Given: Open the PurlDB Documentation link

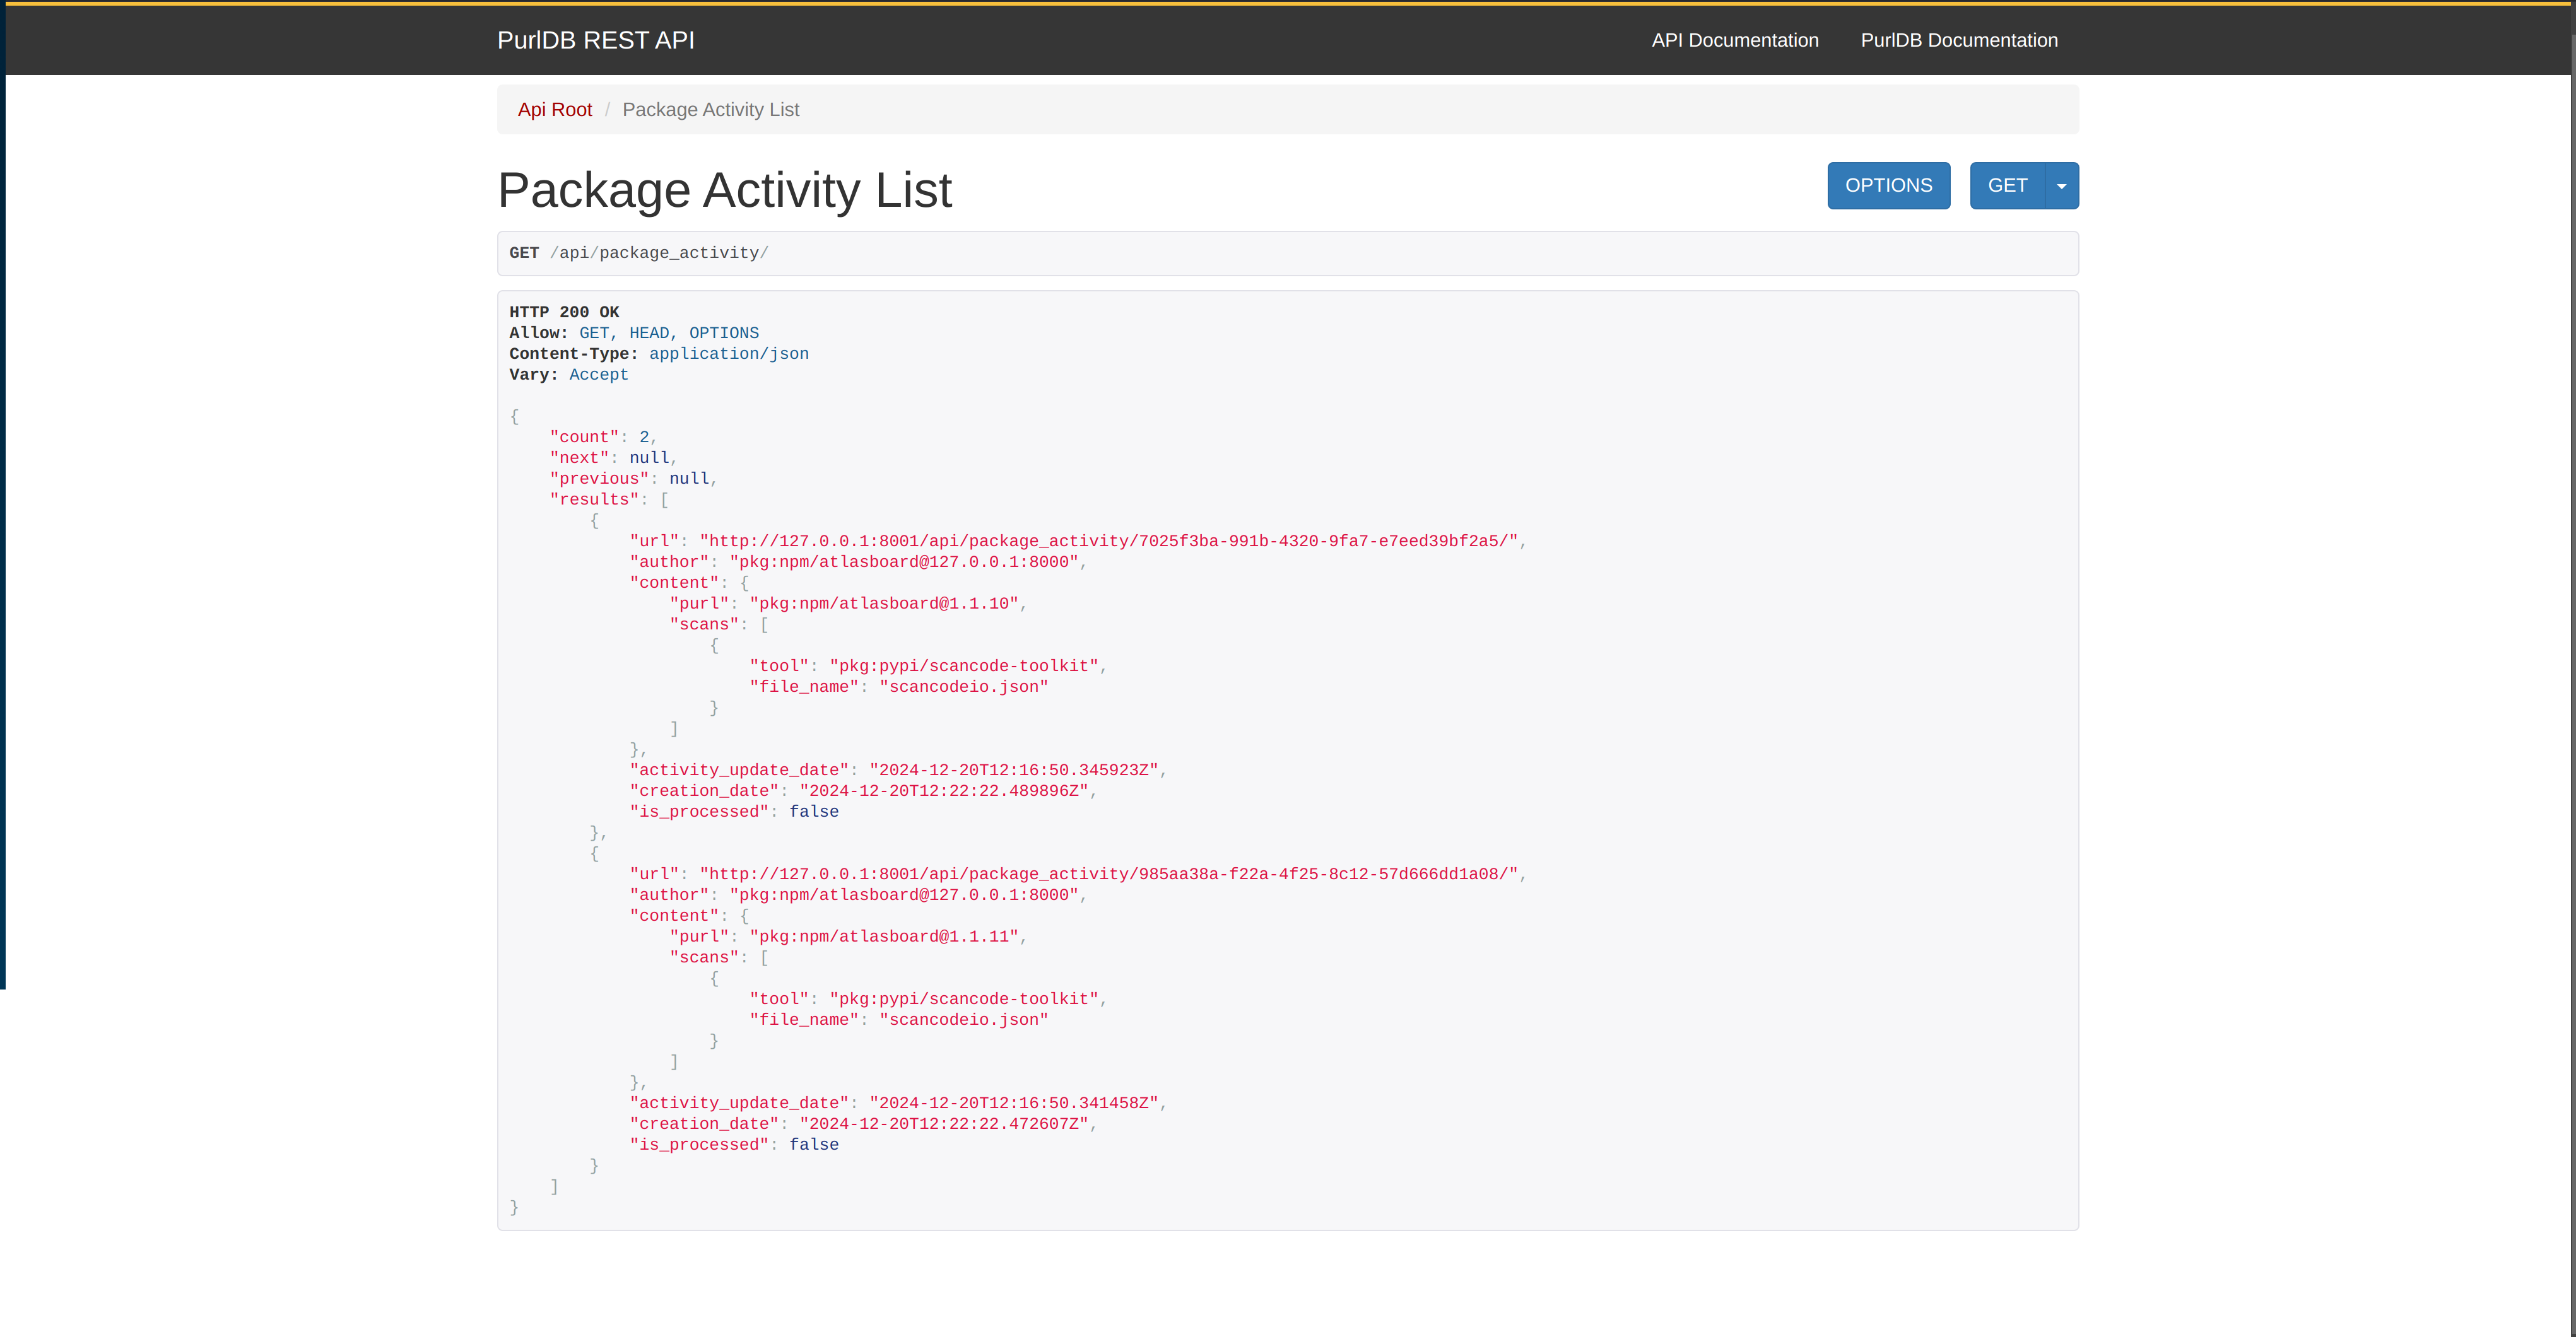Looking at the screenshot, I should pyautogui.click(x=1958, y=40).
